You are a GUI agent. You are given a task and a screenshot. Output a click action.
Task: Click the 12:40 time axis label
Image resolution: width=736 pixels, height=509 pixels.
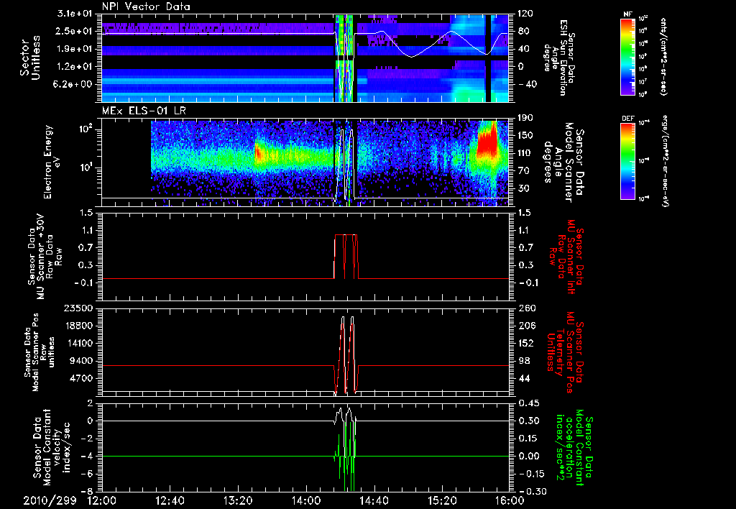pyautogui.click(x=170, y=500)
